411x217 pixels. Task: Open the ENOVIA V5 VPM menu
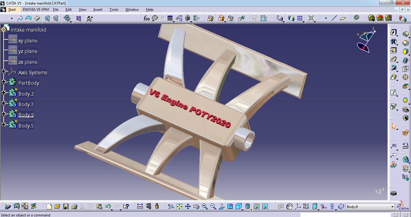tap(36, 10)
